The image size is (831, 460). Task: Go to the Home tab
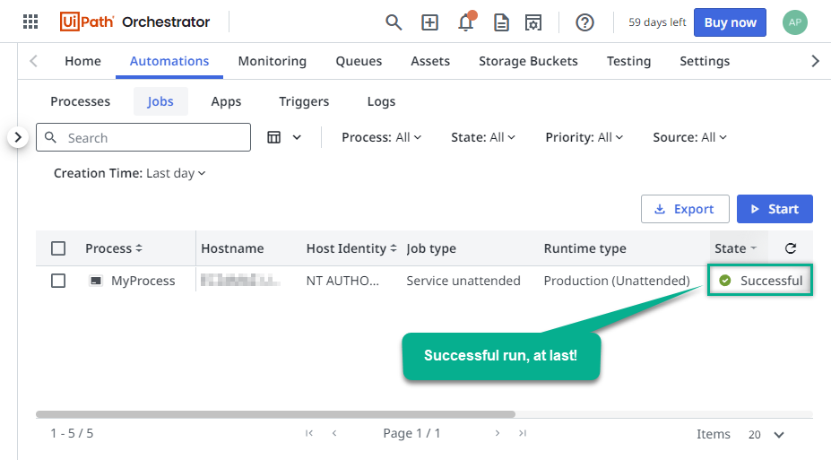[82, 61]
